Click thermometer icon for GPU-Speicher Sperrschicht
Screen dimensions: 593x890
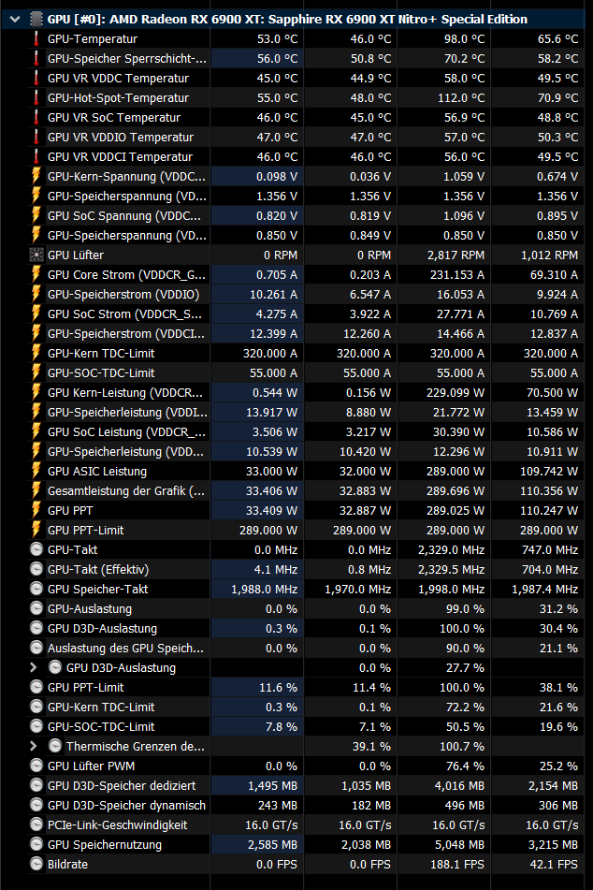tap(36, 58)
